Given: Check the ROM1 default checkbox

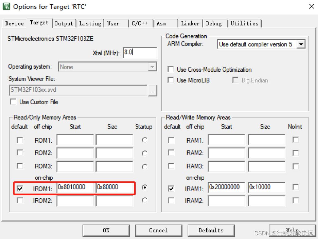Looking at the screenshot, I should pos(20,140).
